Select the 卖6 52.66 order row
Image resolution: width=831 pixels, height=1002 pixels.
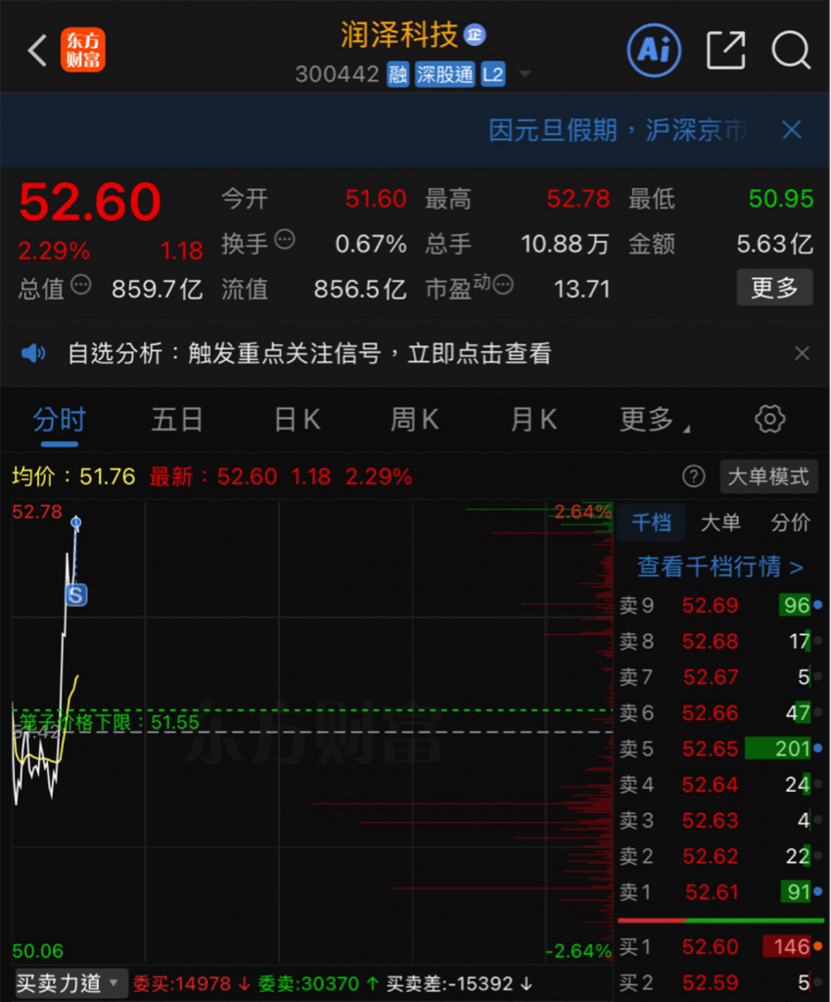pos(720,712)
